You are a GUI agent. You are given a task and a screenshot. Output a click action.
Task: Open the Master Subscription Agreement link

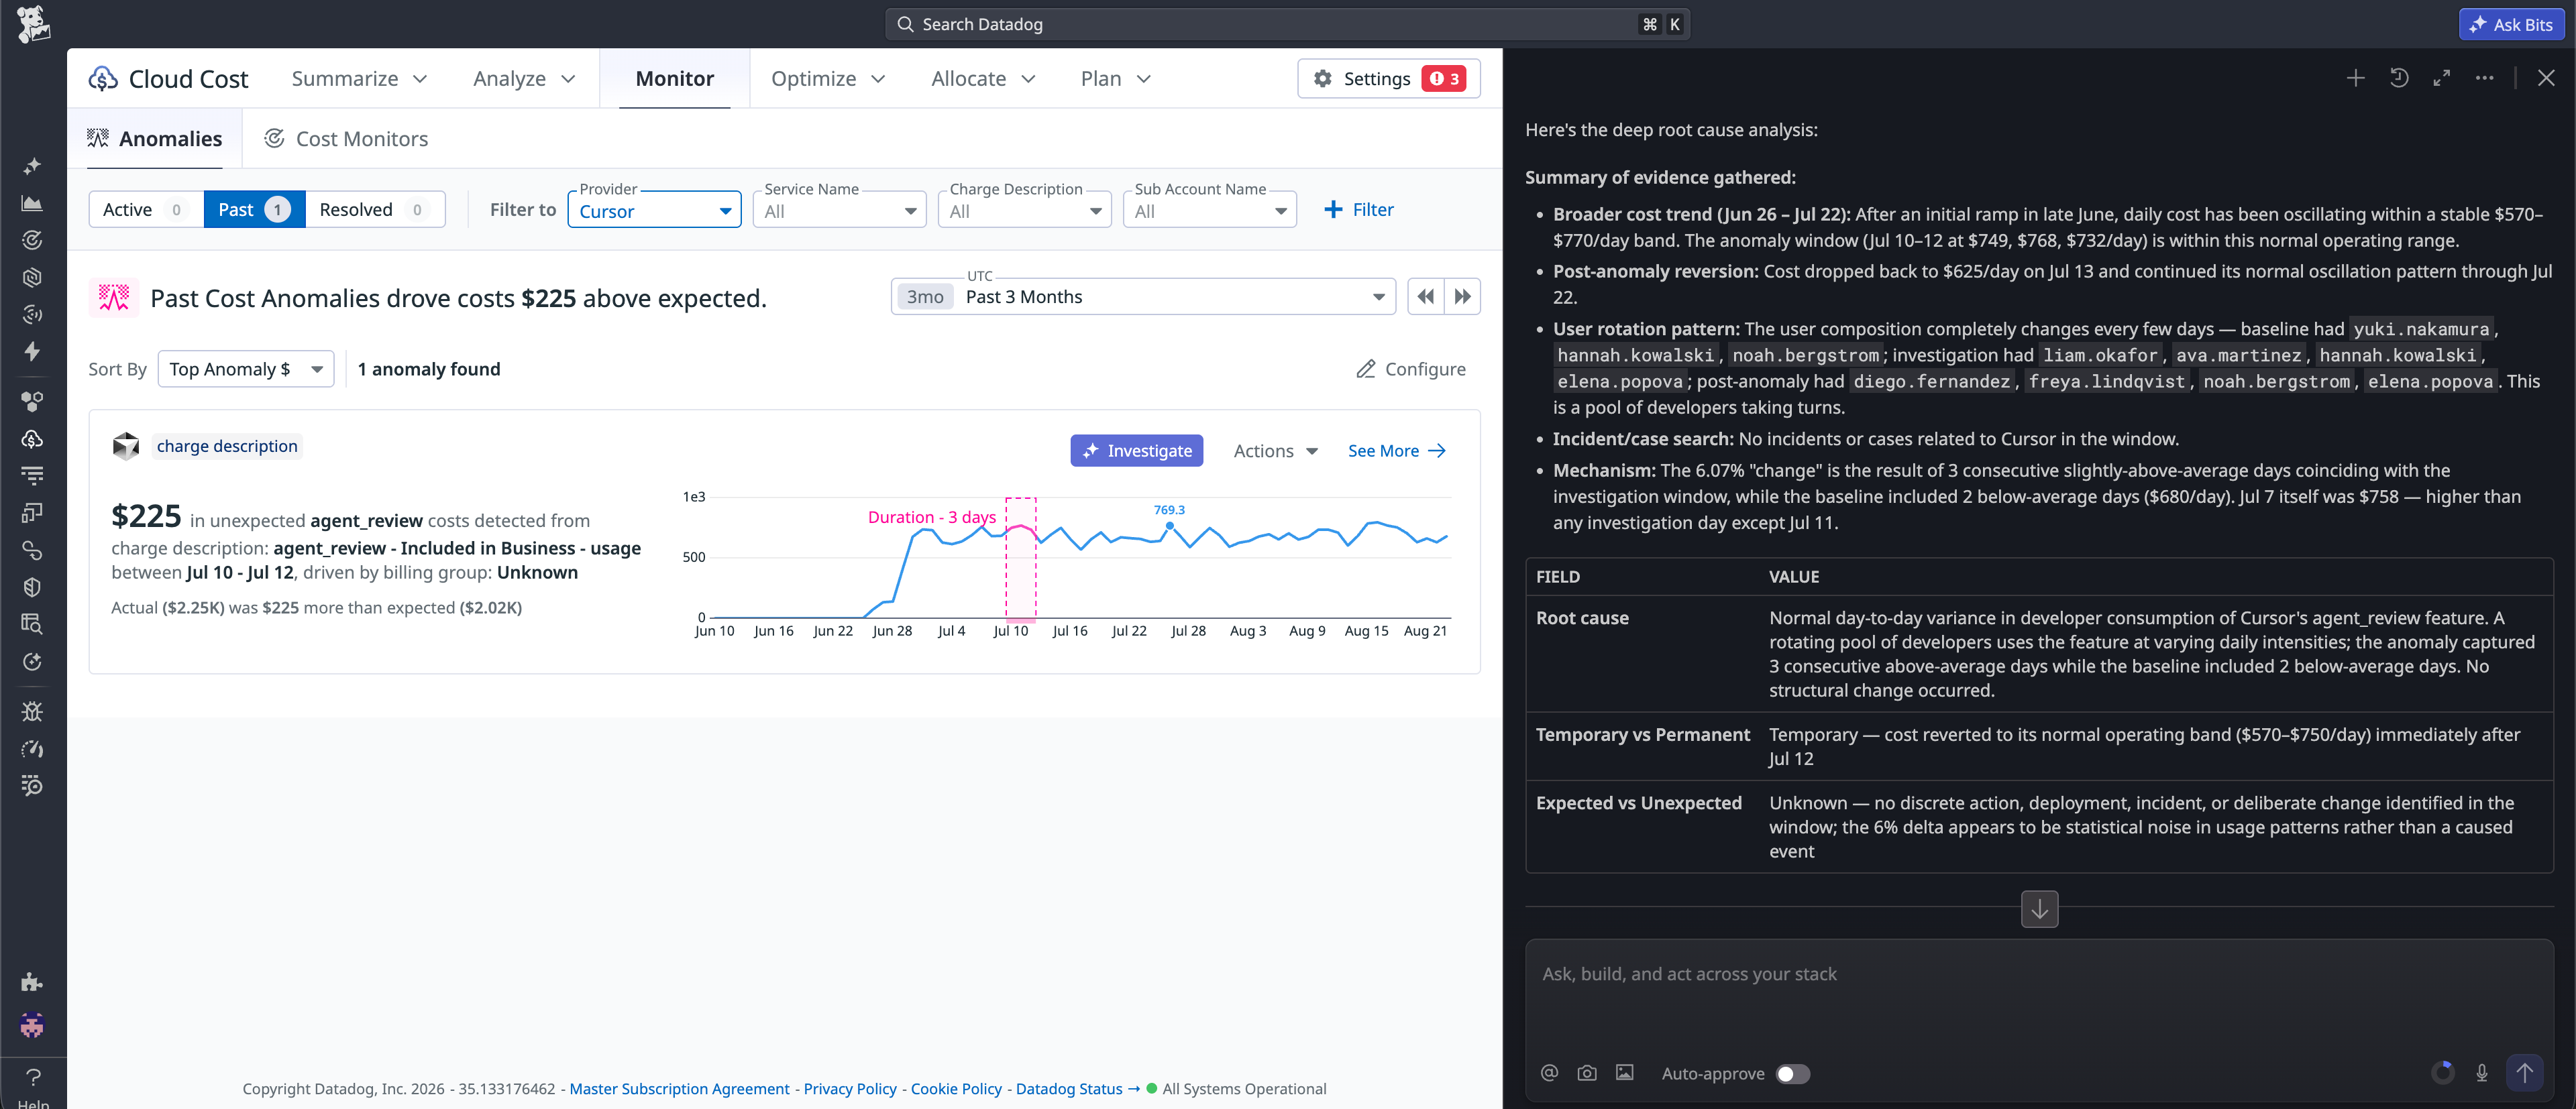click(679, 1089)
